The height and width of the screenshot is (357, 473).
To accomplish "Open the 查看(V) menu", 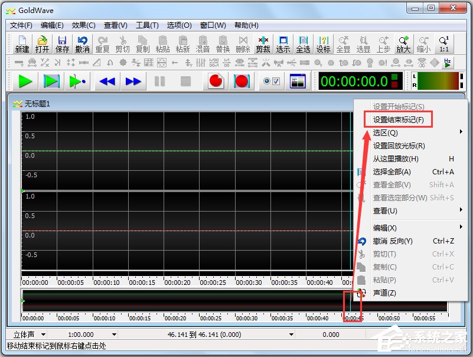I will 116,25.
